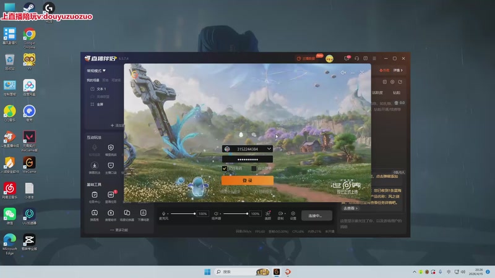495x278 pixels.
Task: Open the 常规模式 mode dropdown
Action: 97,70
